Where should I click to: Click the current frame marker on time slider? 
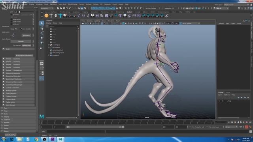(x=42, y=122)
